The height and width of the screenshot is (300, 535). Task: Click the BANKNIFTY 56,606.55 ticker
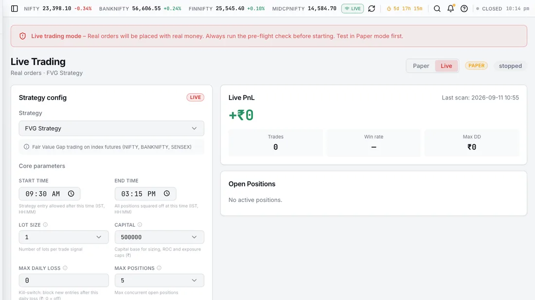pos(140,9)
